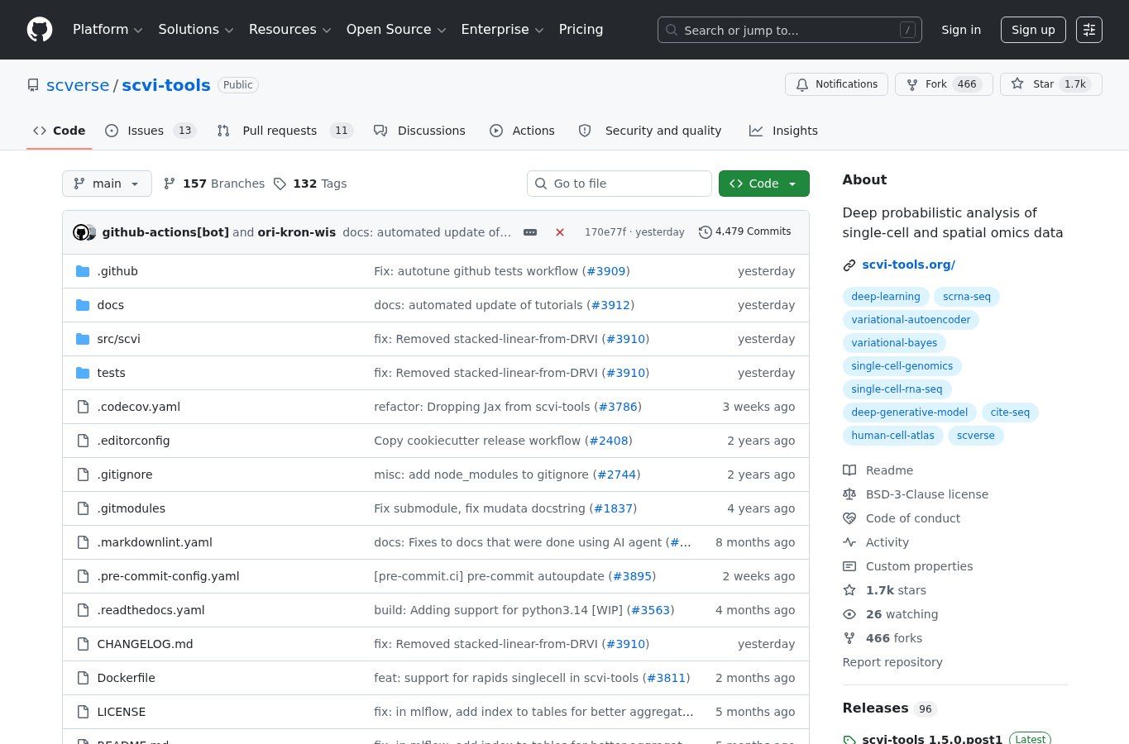Click the red failed status X icon
This screenshot has height=744, width=1129.
pos(560,232)
